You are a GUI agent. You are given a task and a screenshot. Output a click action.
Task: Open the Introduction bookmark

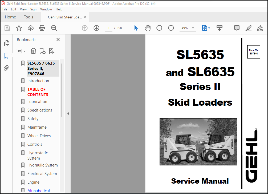(x=38, y=81)
